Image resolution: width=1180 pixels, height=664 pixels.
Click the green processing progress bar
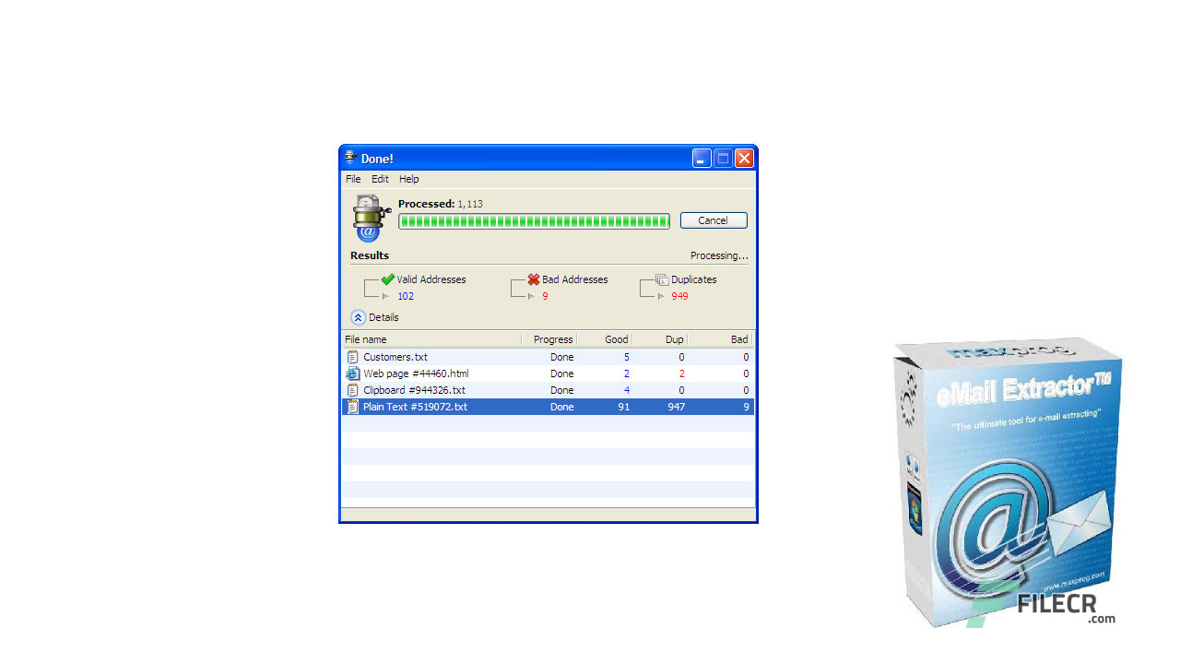(x=534, y=221)
